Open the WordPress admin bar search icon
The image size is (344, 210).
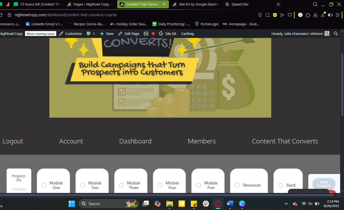[x=335, y=34]
